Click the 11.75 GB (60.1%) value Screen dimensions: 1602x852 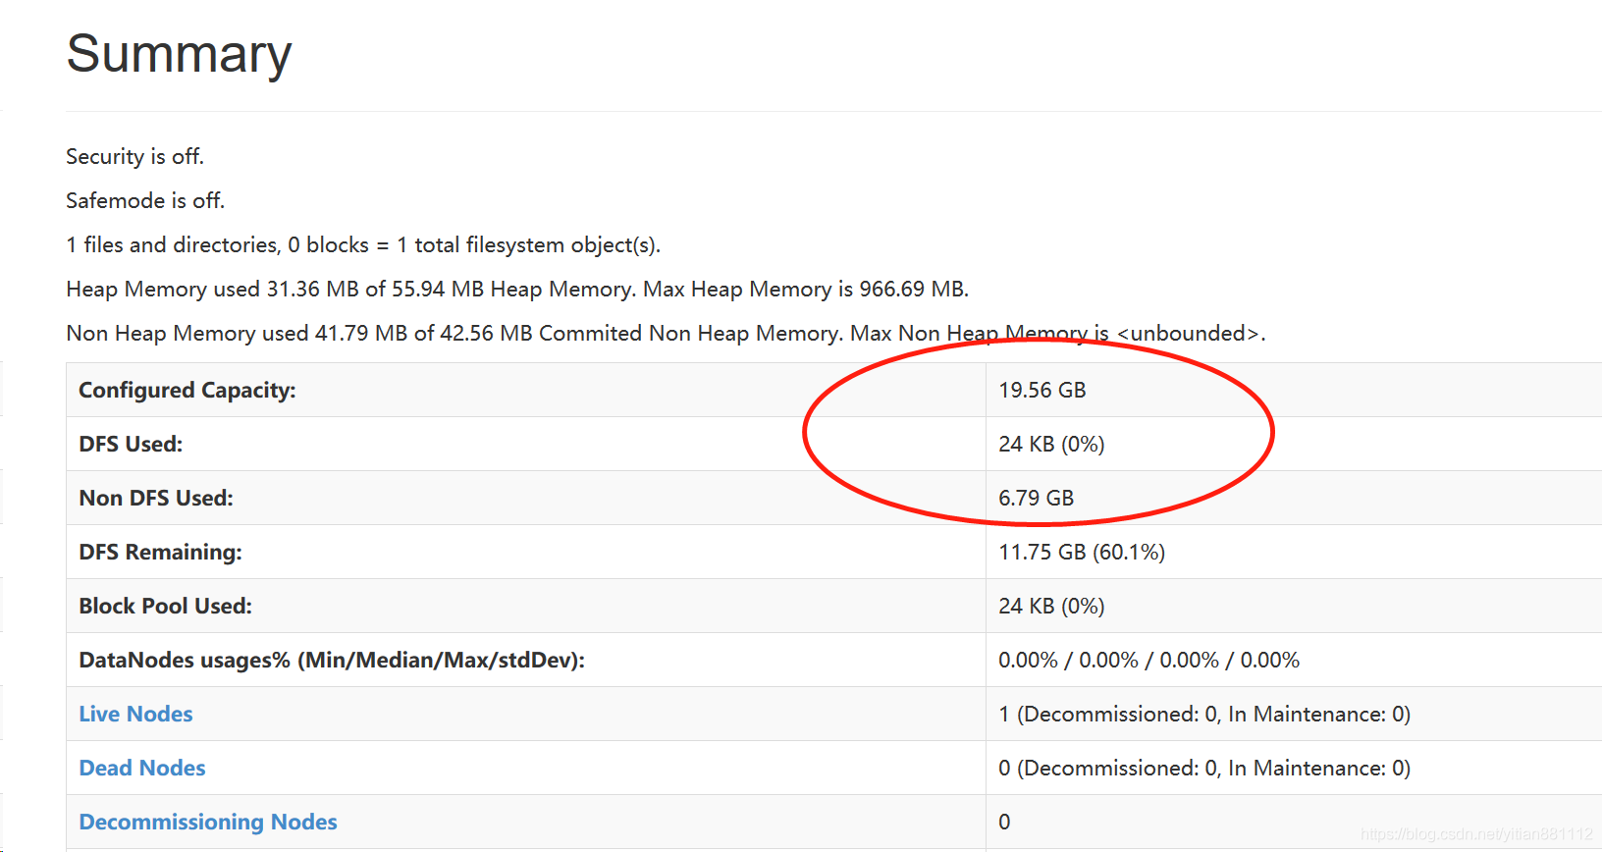tap(1082, 552)
